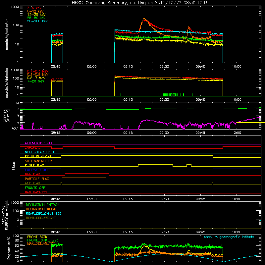The height and width of the screenshot is (265, 265).
Task: Click the PARTICLE_FLAG label
Action: click(37, 179)
